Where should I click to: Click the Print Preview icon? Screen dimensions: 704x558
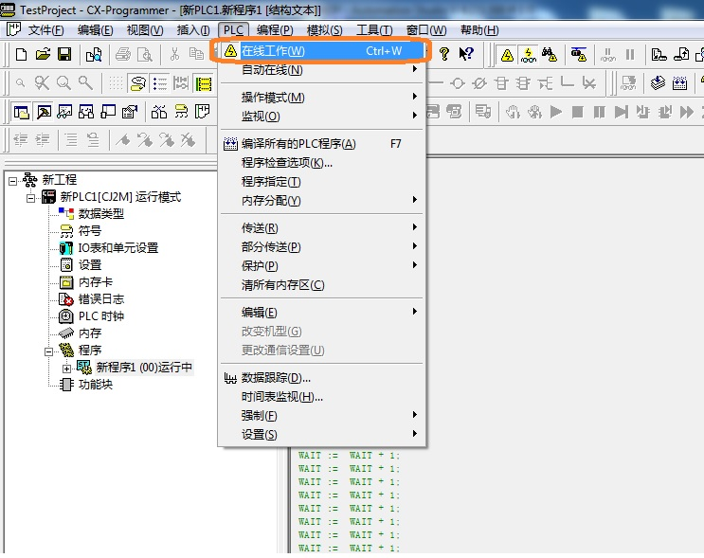(x=145, y=55)
